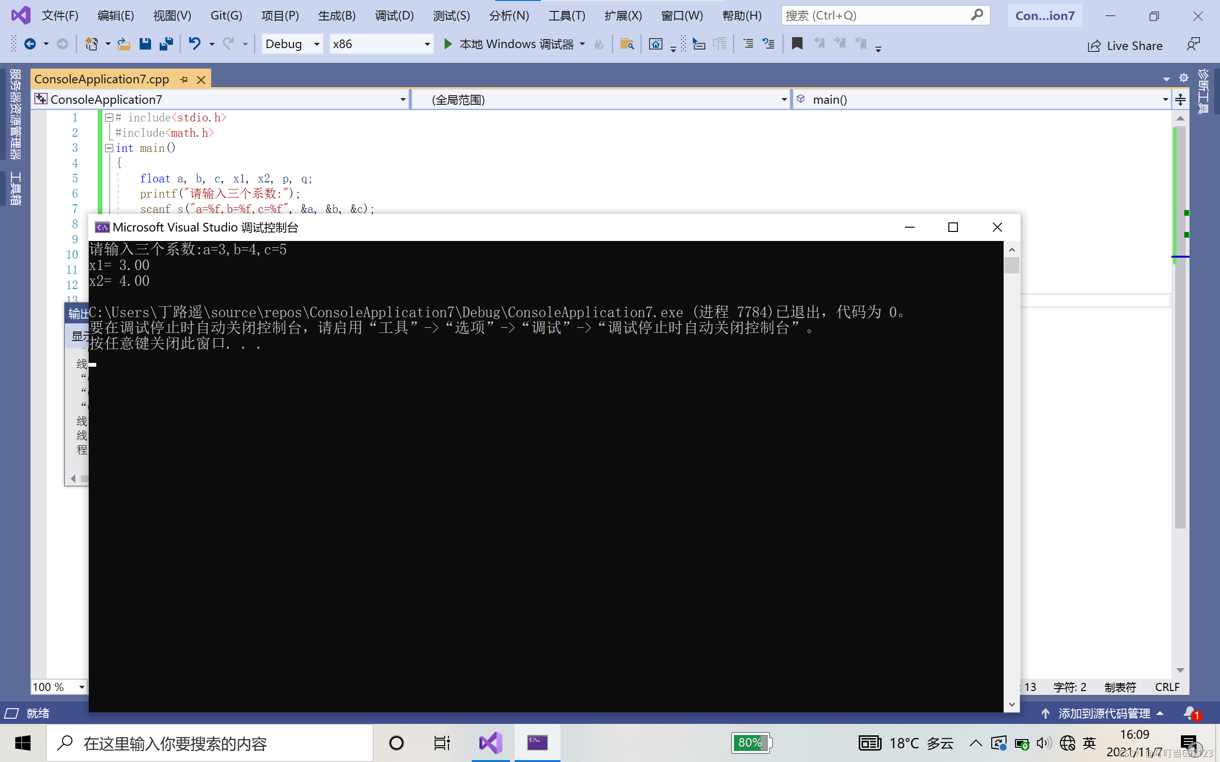Click the open file folder icon
This screenshot has width=1220, height=762.
click(x=123, y=44)
